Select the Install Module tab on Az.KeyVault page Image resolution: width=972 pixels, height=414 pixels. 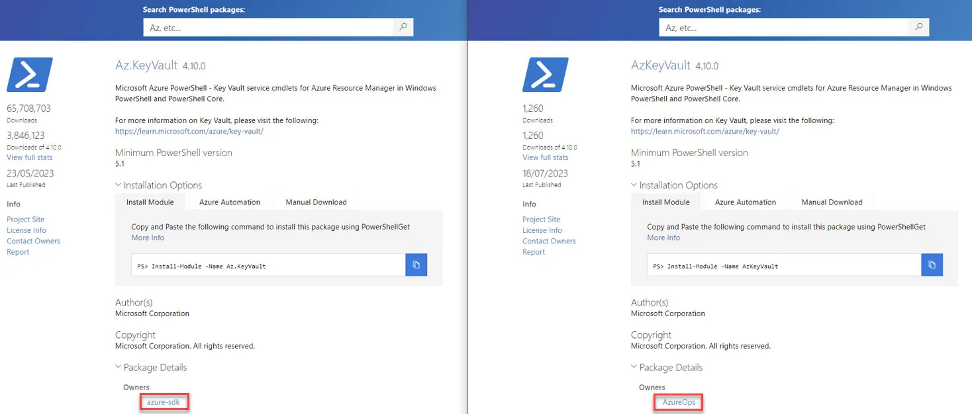tap(150, 202)
